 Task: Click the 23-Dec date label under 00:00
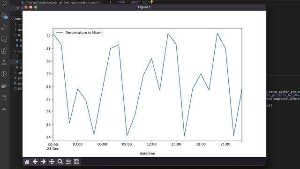coord(53,149)
